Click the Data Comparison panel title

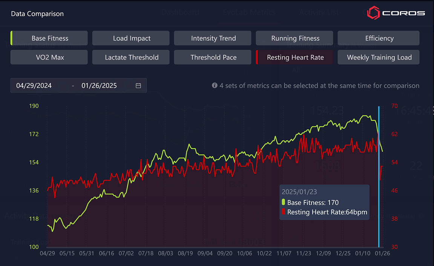(x=37, y=14)
